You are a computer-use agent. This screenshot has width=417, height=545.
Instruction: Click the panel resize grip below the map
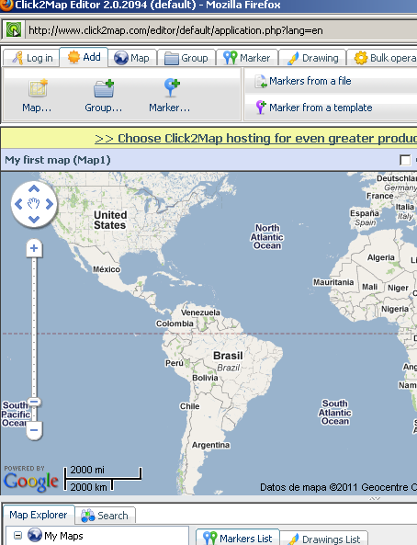[x=375, y=498]
